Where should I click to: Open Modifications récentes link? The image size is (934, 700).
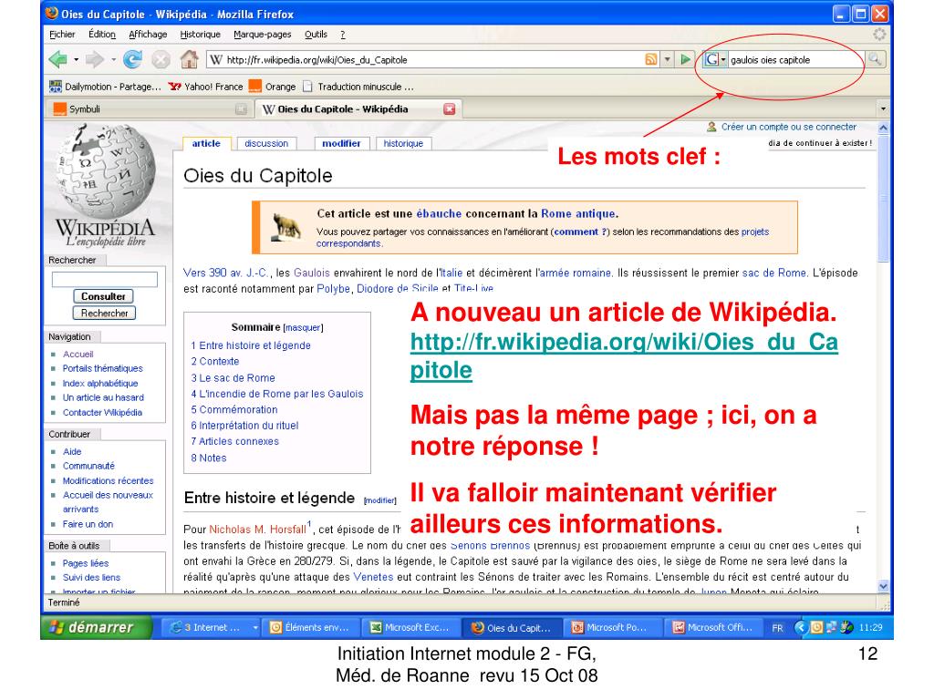pyautogui.click(x=108, y=480)
